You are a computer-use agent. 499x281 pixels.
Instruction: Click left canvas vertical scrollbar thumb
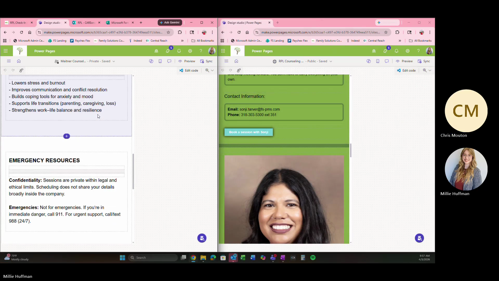[133, 171]
